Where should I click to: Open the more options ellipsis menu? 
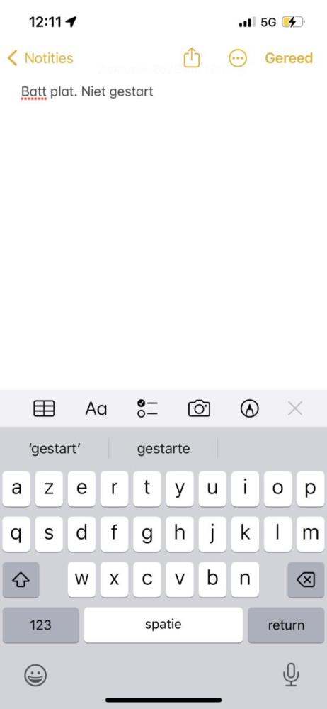238,58
